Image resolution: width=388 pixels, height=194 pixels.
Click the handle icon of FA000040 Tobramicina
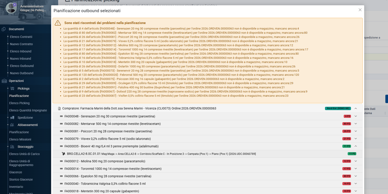pyautogui.click(x=61, y=184)
